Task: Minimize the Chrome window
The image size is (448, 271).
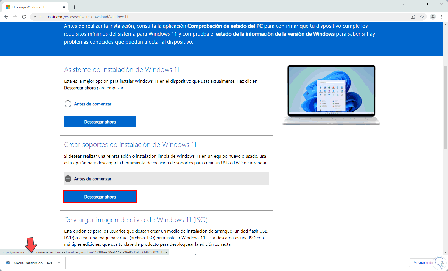Action: [416, 4]
